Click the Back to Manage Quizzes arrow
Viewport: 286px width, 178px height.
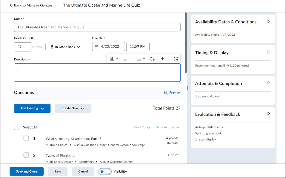tap(11, 5)
